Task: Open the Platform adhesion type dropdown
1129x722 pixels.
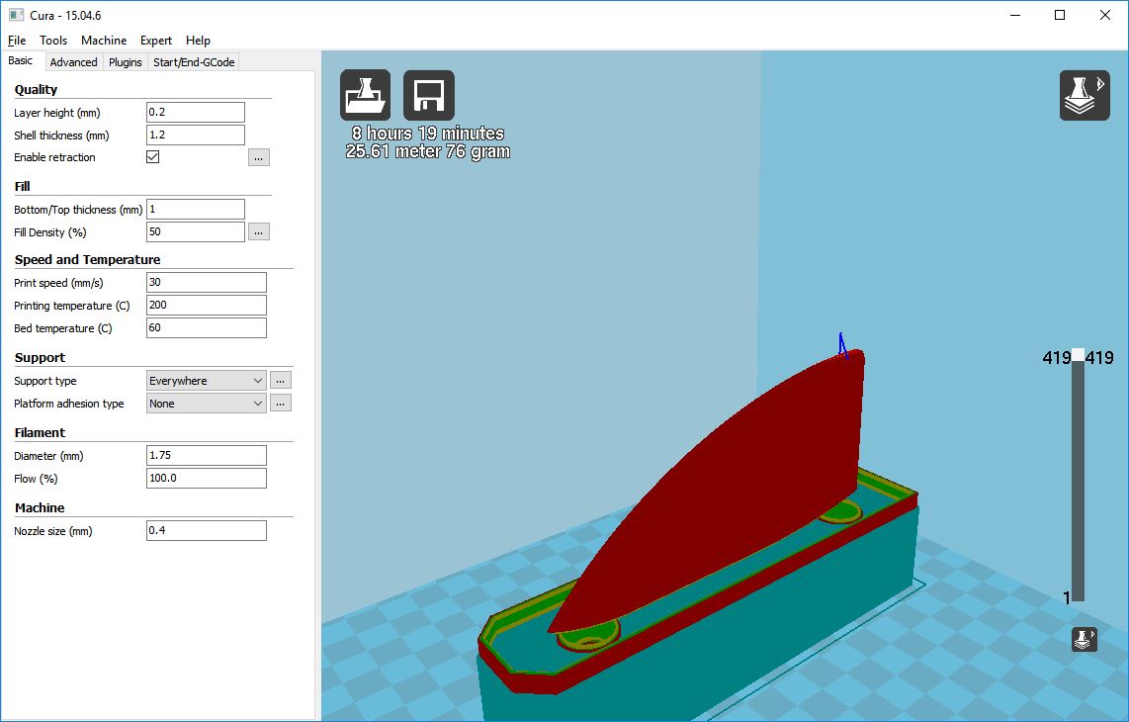Action: (206, 404)
